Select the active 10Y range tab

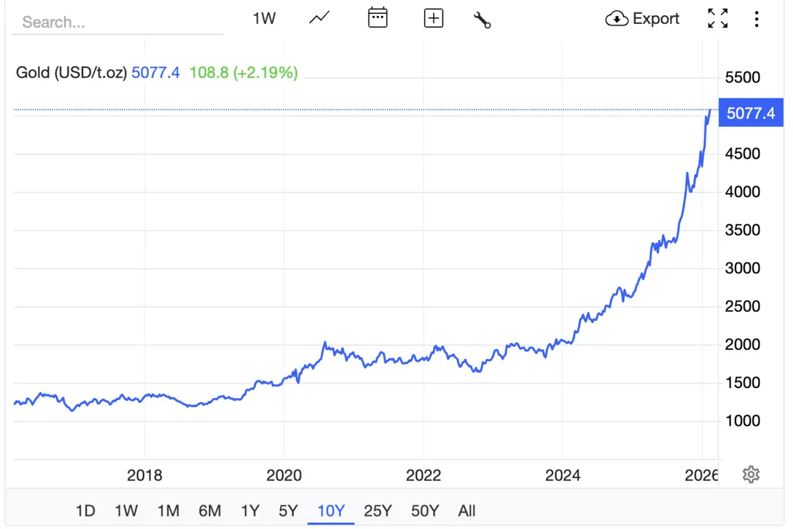pyautogui.click(x=331, y=510)
